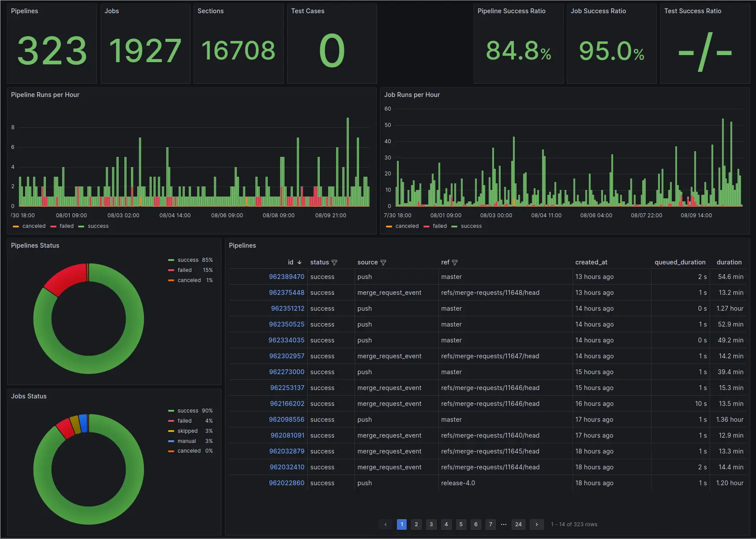Go to page 4 of pipelines table
The image size is (756, 539).
click(446, 524)
